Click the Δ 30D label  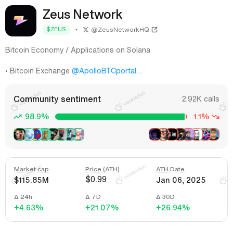(x=165, y=197)
